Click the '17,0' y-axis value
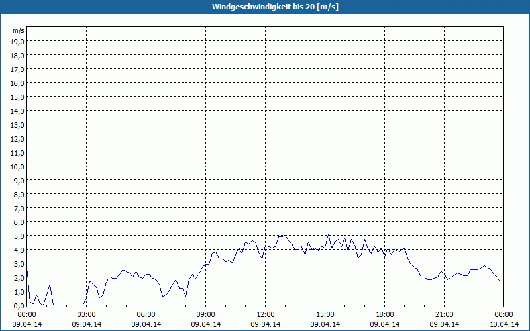Image resolution: width=530 pixels, height=331 pixels. tap(19, 70)
